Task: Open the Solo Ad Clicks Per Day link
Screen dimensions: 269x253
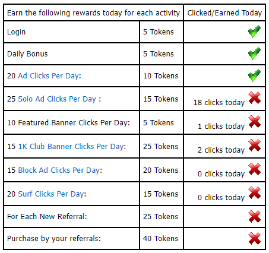Action: [57, 99]
